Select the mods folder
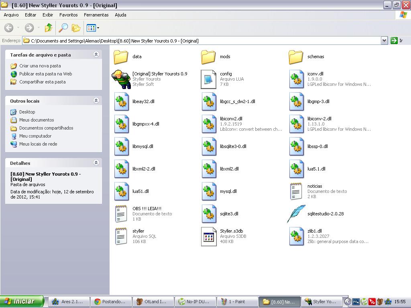Viewport: 411px width, 308px height. pyautogui.click(x=216, y=57)
